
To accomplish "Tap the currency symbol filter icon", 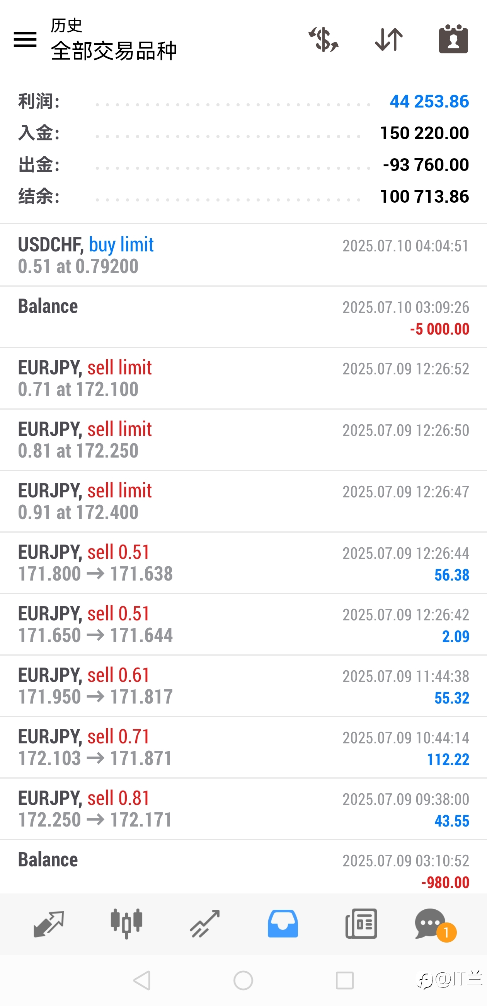I will (324, 39).
